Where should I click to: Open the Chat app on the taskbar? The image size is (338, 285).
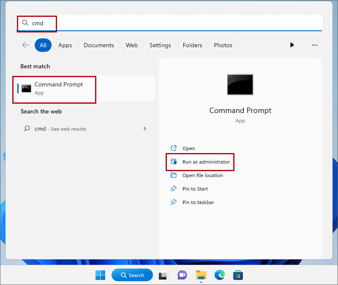click(182, 275)
